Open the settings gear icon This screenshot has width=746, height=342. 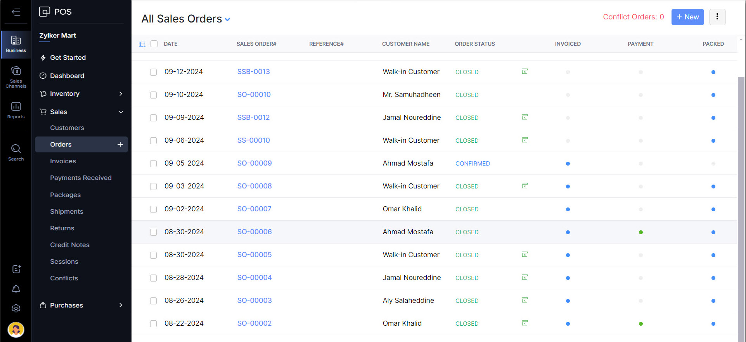point(16,308)
